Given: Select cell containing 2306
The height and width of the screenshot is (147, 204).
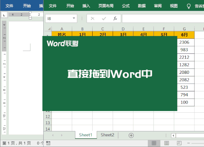Looking at the screenshot, I should click(184, 42).
